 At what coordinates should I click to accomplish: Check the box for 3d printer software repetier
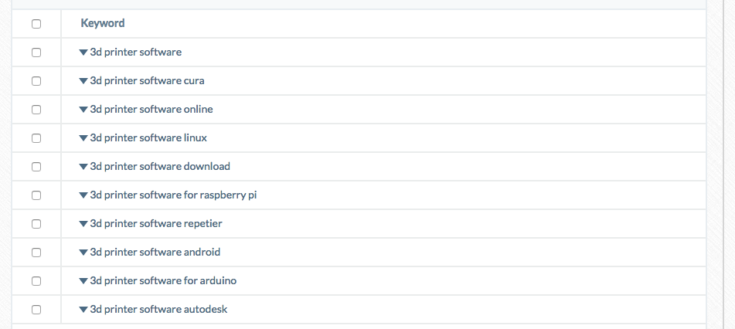coord(36,224)
